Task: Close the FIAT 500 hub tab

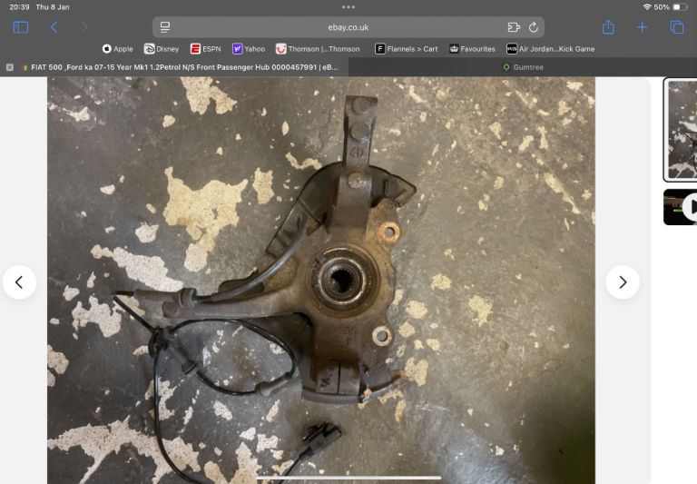Action: (10, 67)
